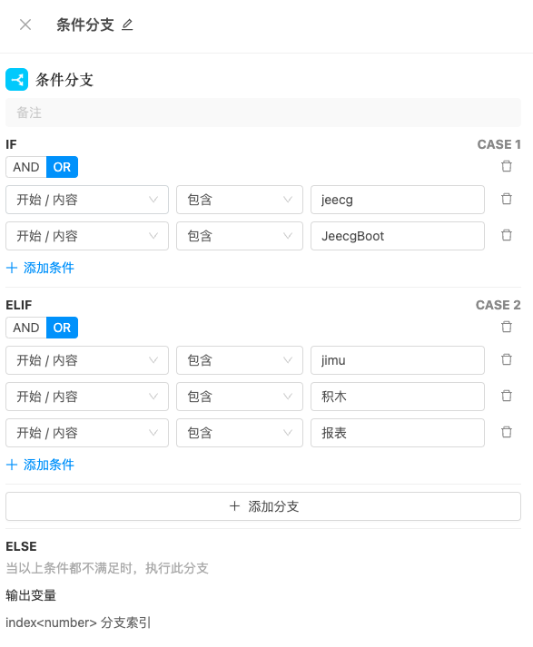Image resolution: width=533 pixels, height=647 pixels.
Task: Focus the 备注 remark input field
Action: (263, 113)
